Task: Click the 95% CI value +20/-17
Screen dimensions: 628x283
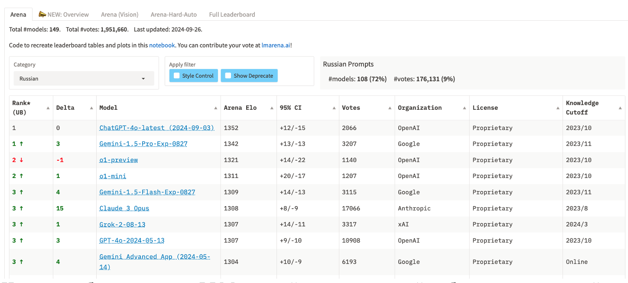Action: (x=293, y=176)
